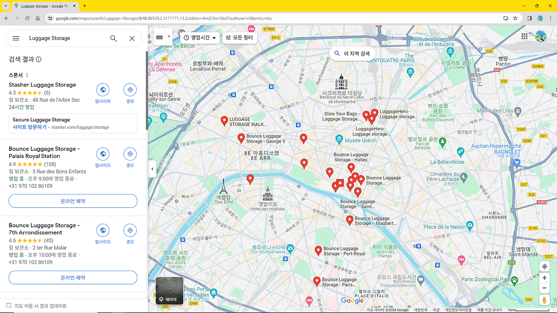Select Bounce Luggage Storage Paris pin

click(317, 282)
